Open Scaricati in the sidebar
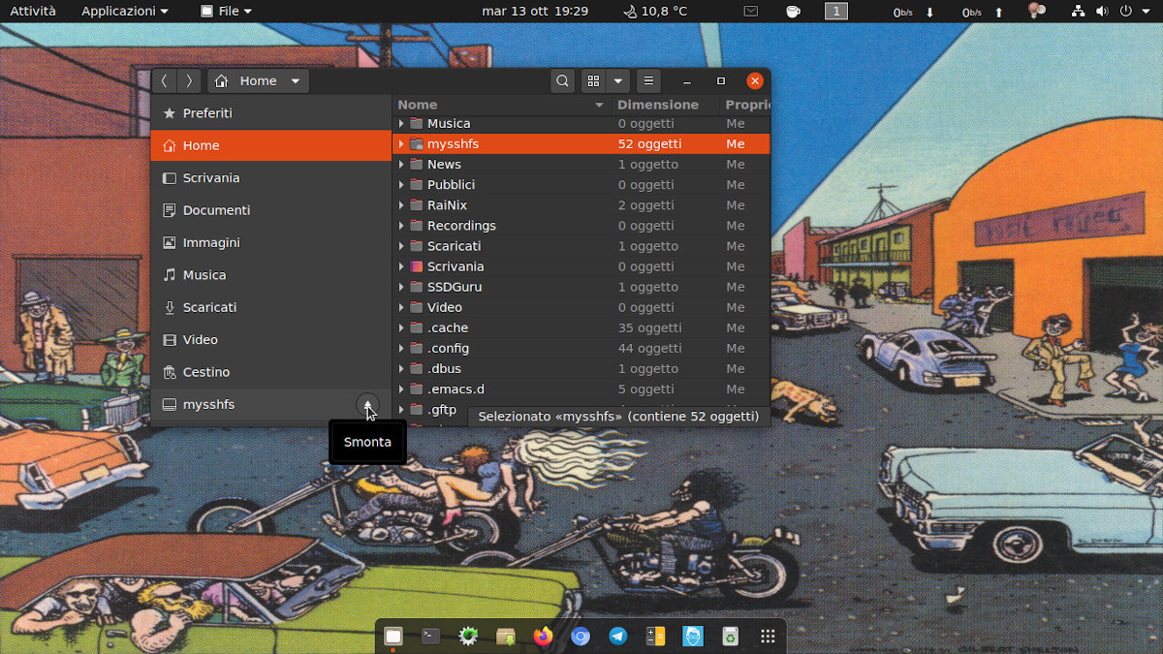The height and width of the screenshot is (654, 1163). 270,307
